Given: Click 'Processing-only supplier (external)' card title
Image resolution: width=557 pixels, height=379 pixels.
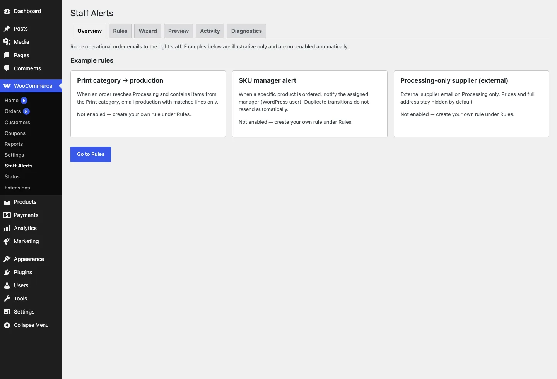Looking at the screenshot, I should point(454,80).
